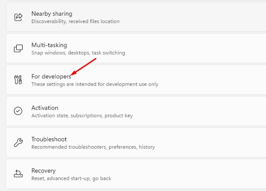Open the Recovery title

point(44,171)
